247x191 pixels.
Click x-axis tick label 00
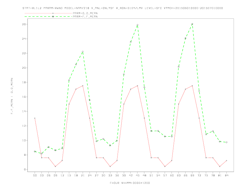(x=35, y=175)
